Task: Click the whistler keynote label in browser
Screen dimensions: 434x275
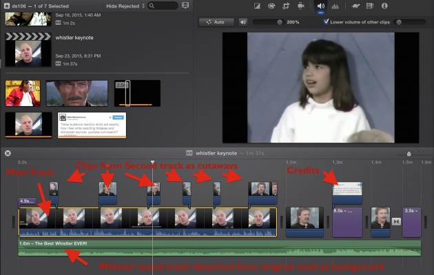Action: pos(74,38)
